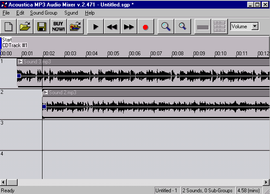Image resolution: width=270 pixels, height=194 pixels.
Task: Click the 2 Sounds, 0 Sub-Groups status
Action: [x=208, y=191]
